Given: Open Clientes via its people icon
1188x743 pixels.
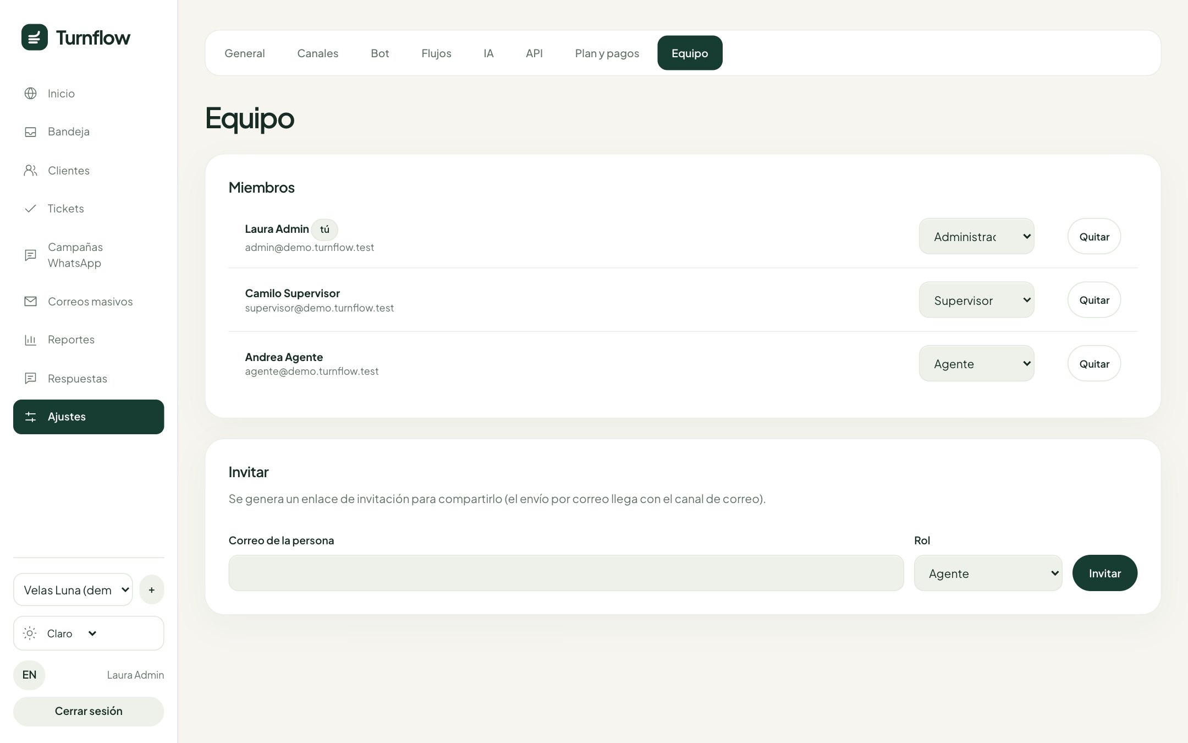Looking at the screenshot, I should click(x=31, y=171).
